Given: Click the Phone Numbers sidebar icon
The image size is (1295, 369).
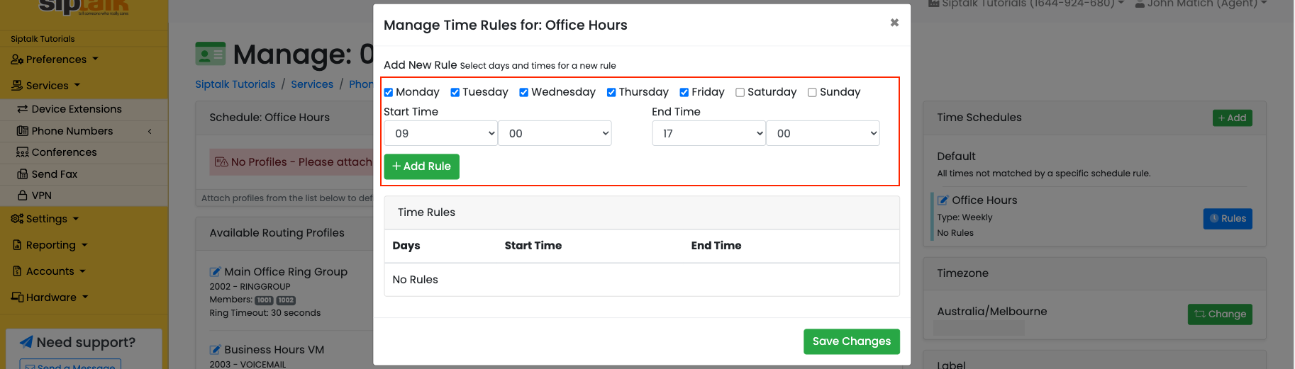Looking at the screenshot, I should [x=23, y=131].
